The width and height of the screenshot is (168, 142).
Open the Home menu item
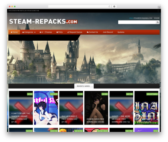click(x=14, y=32)
